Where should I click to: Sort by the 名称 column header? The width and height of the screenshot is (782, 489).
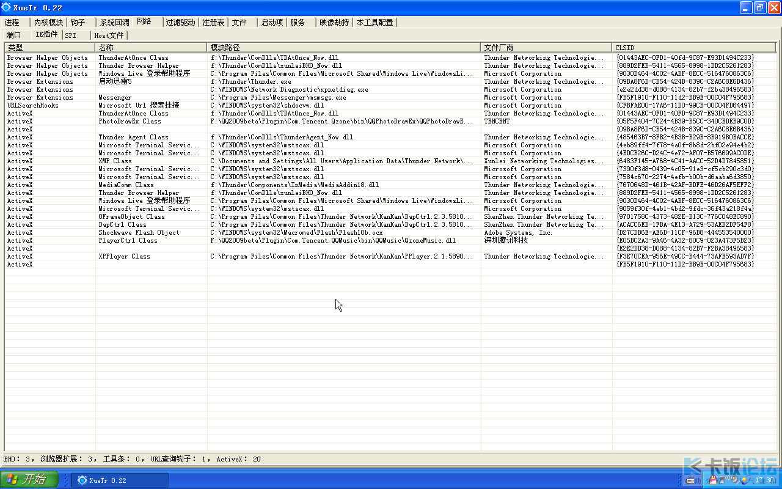151,47
